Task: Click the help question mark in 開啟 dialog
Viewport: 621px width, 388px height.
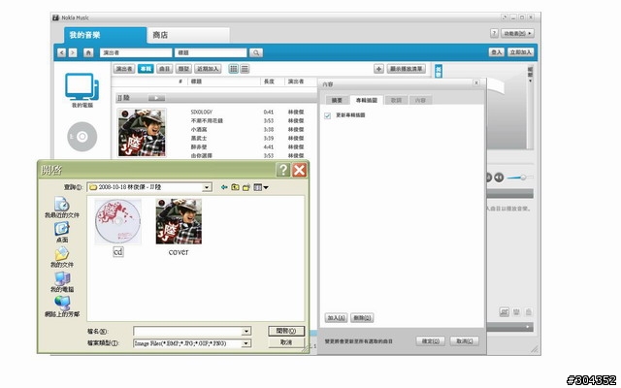Action: point(283,170)
